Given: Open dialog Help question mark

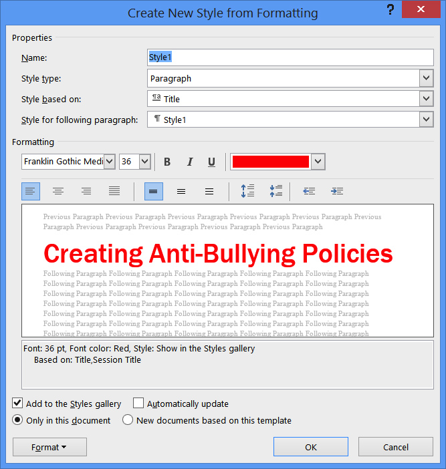Looking at the screenshot, I should click(391, 9).
